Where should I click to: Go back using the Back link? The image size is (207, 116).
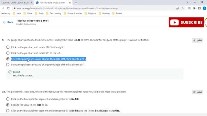pyautogui.click(x=8, y=22)
